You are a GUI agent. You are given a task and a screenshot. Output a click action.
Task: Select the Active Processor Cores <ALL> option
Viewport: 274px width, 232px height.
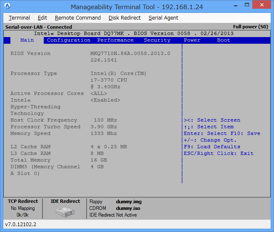pyautogui.click(x=99, y=94)
